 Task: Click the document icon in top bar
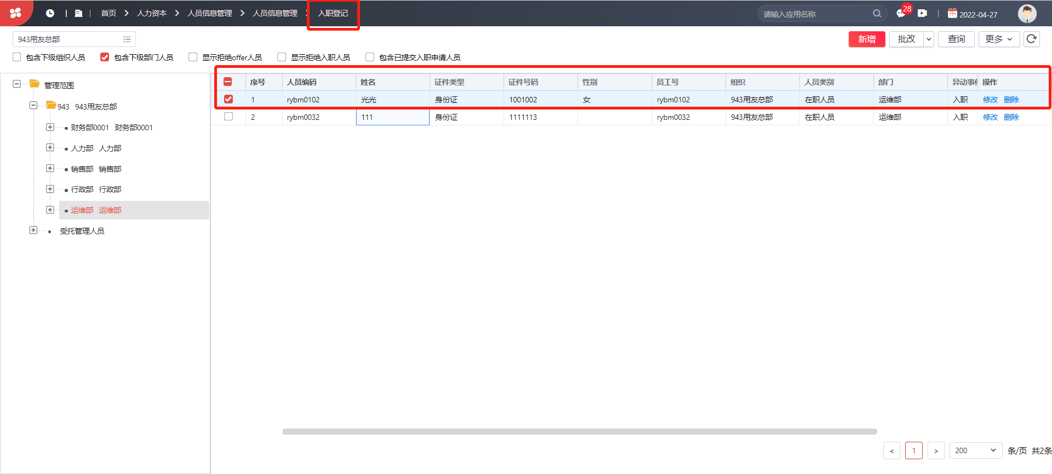[x=78, y=13]
